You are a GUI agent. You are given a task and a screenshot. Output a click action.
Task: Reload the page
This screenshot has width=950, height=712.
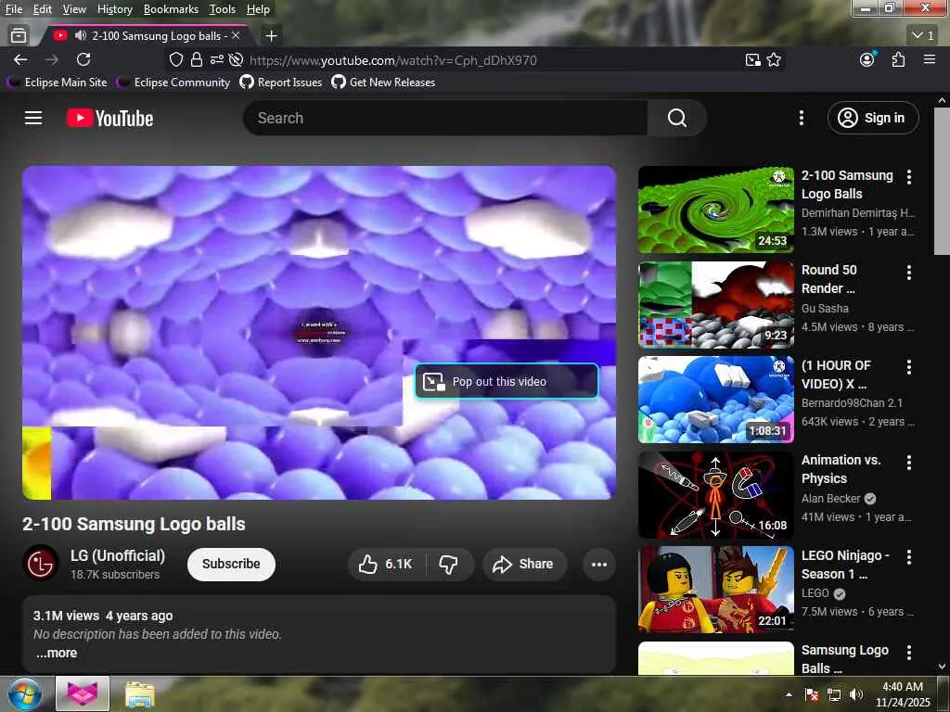click(83, 59)
